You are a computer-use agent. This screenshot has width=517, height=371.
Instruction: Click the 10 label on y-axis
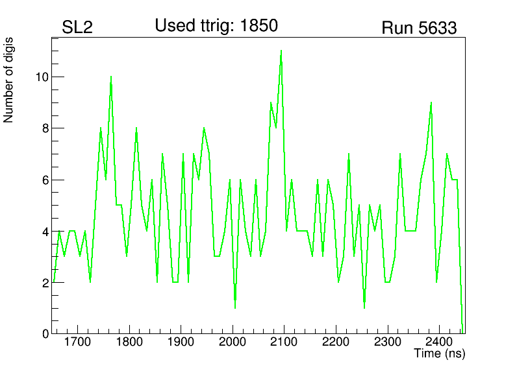[40, 77]
